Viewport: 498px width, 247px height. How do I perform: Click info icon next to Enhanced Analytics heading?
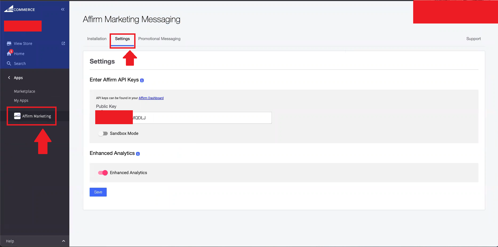click(x=138, y=154)
